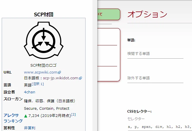Click the URL row label
The width and height of the screenshot is (192, 131).
7,72
